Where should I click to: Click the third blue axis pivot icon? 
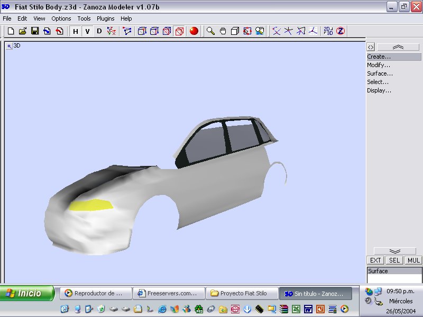(301, 31)
